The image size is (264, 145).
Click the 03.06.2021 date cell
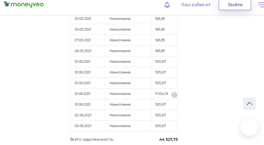tap(83, 126)
